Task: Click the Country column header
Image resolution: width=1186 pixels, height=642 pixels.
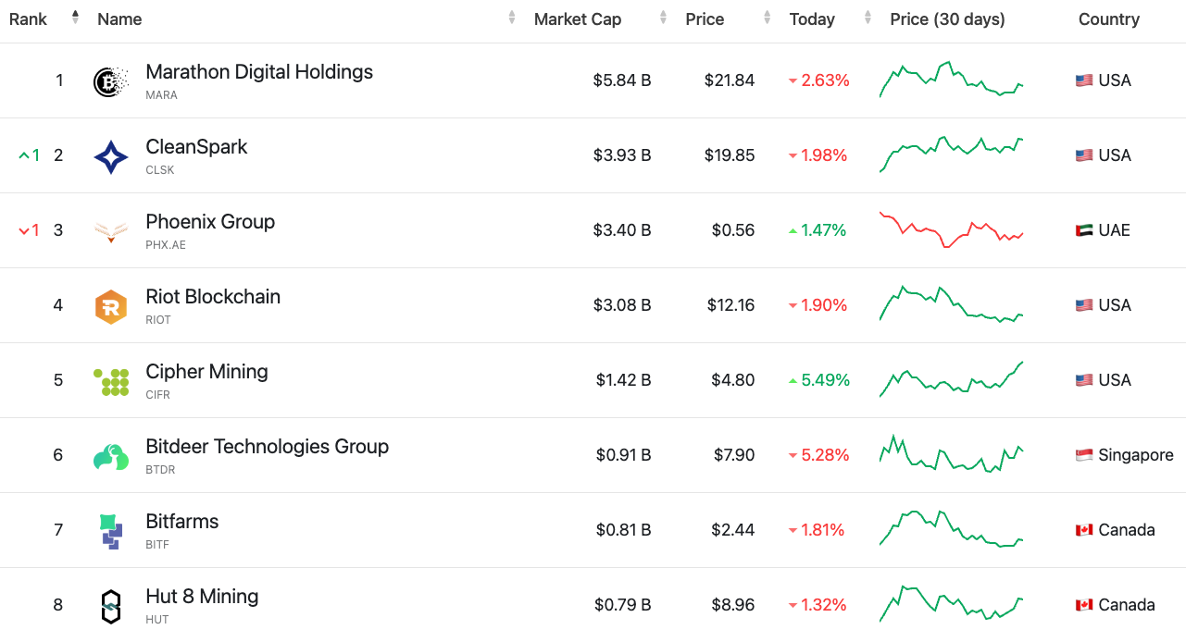Action: tap(1108, 19)
